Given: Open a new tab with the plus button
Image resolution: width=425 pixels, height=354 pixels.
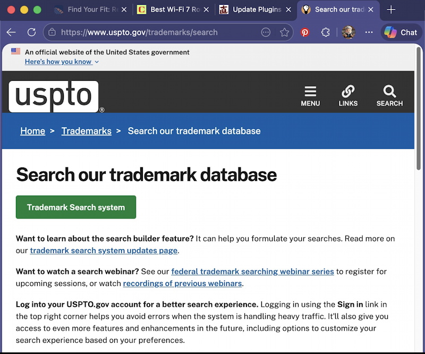Looking at the screenshot, I should coord(391,9).
